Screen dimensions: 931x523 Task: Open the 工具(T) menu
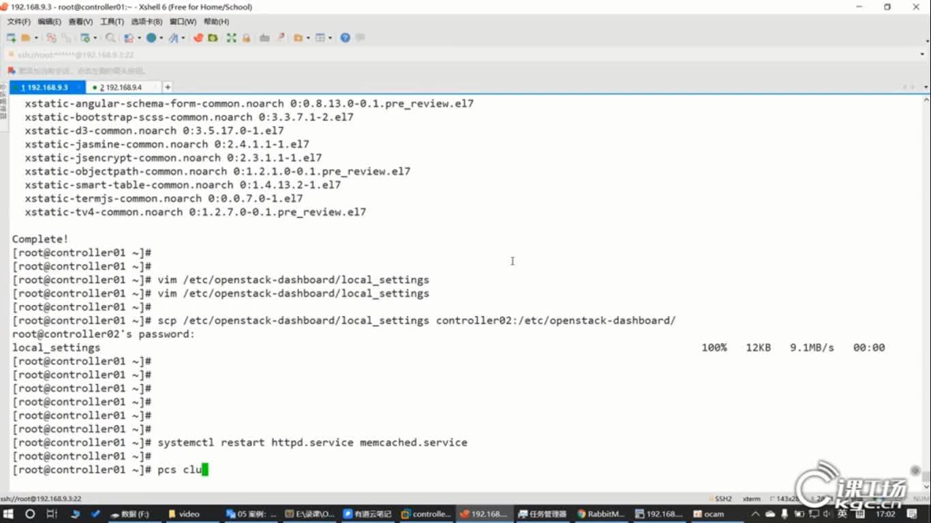[x=110, y=22]
